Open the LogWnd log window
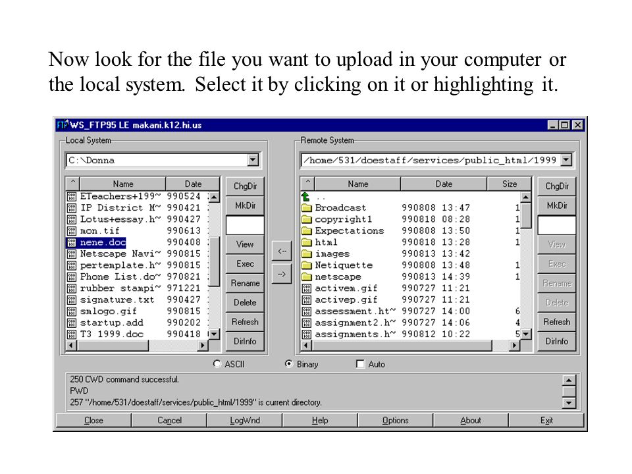Image resolution: width=632 pixels, height=474 pixels. pyautogui.click(x=245, y=420)
